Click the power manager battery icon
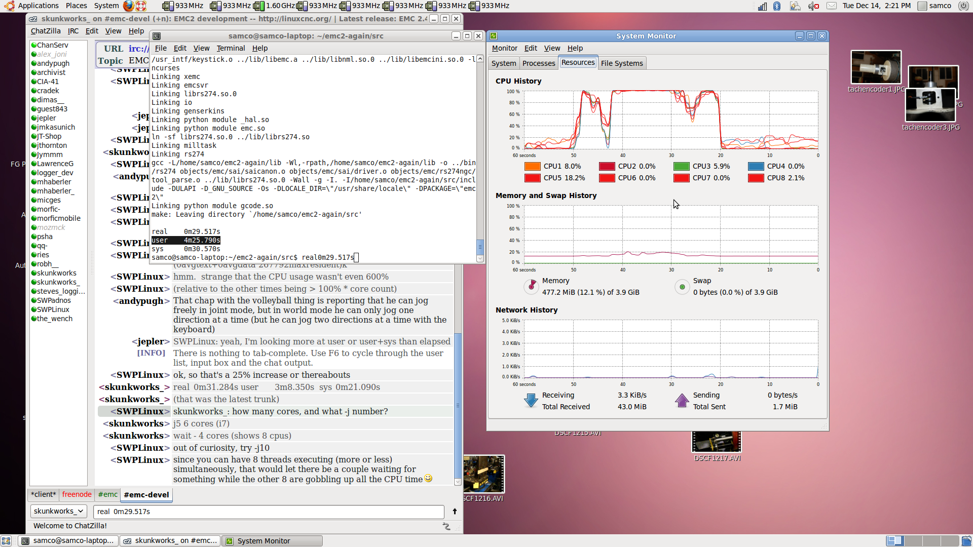 (795, 6)
